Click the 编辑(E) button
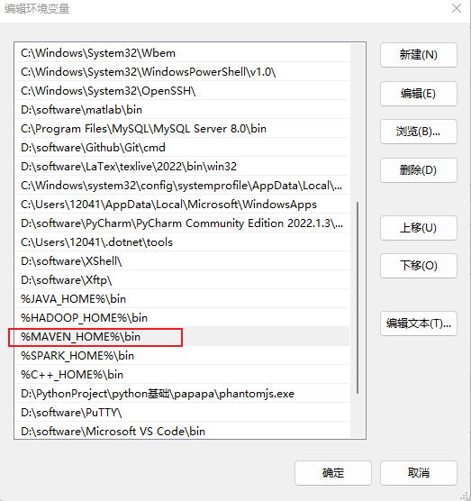This screenshot has width=471, height=501. tap(418, 94)
